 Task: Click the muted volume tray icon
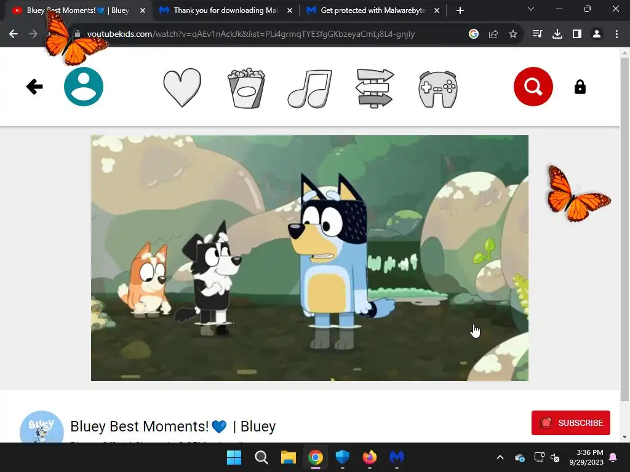(x=555, y=457)
